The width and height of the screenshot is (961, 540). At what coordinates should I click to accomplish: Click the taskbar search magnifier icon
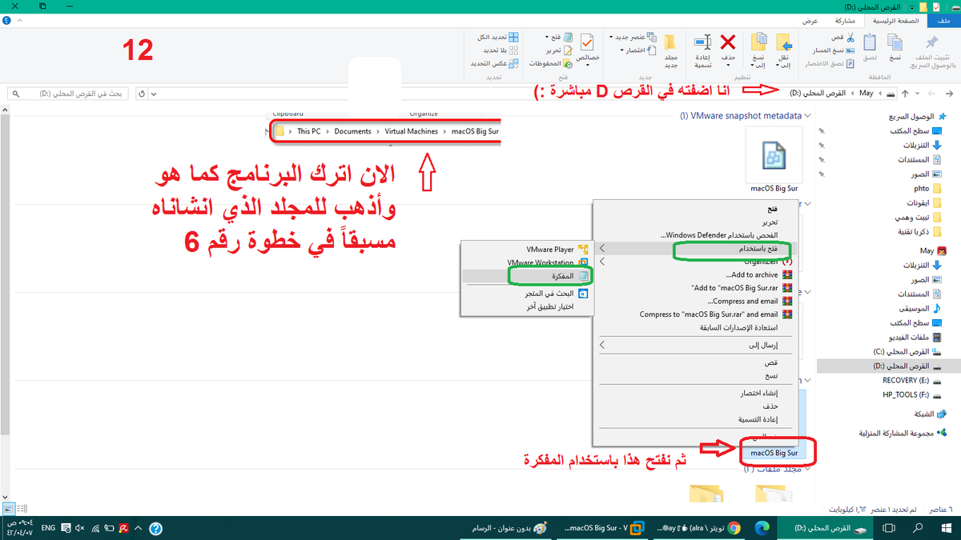(918, 528)
